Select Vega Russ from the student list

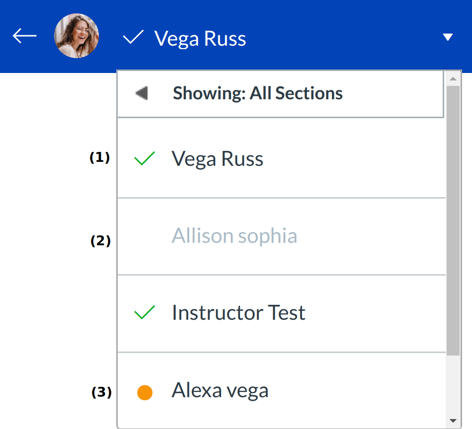(x=218, y=159)
